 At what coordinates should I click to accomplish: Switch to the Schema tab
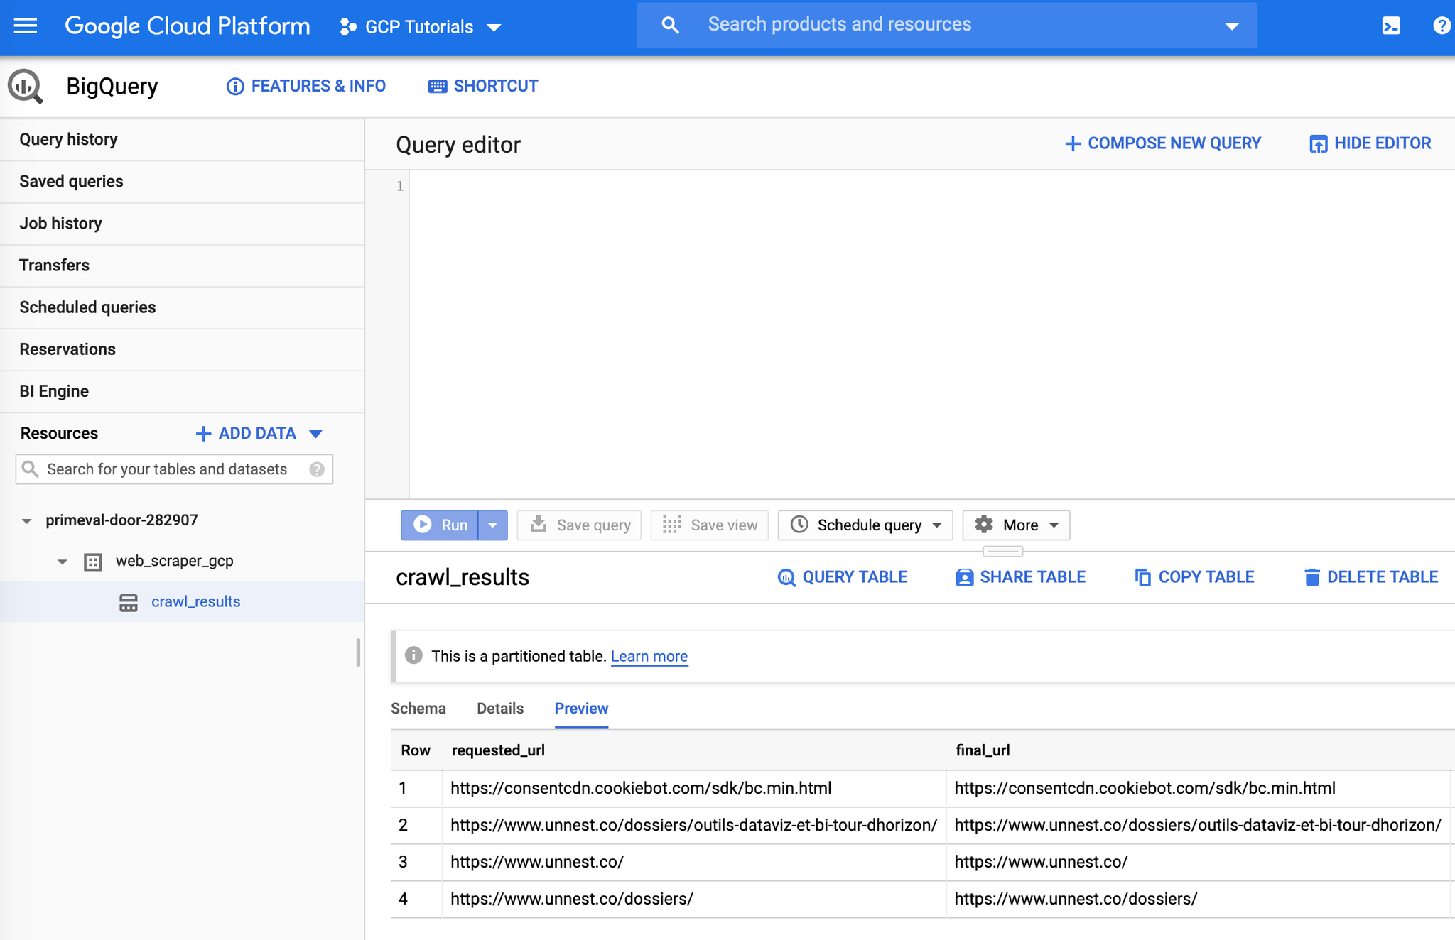[418, 709]
